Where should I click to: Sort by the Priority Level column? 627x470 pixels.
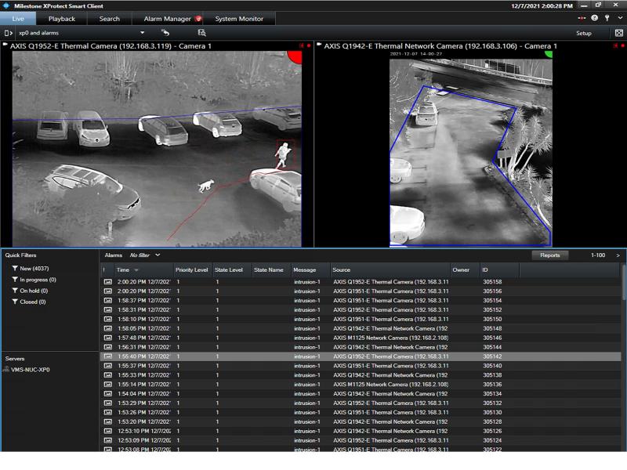click(192, 270)
